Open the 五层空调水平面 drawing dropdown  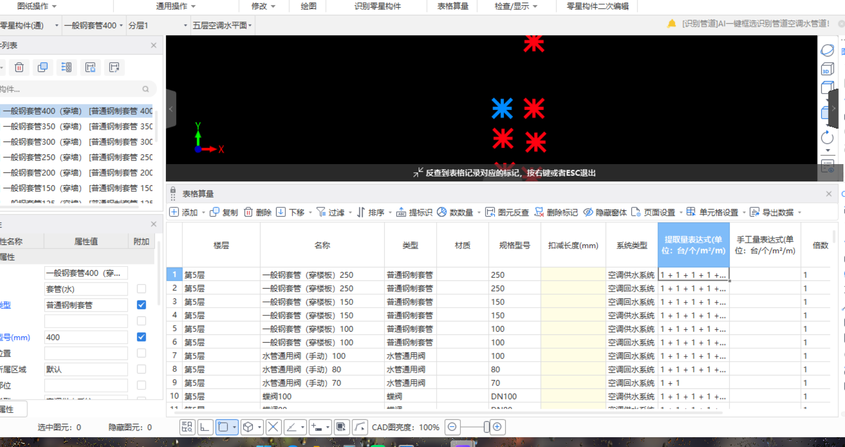222,25
